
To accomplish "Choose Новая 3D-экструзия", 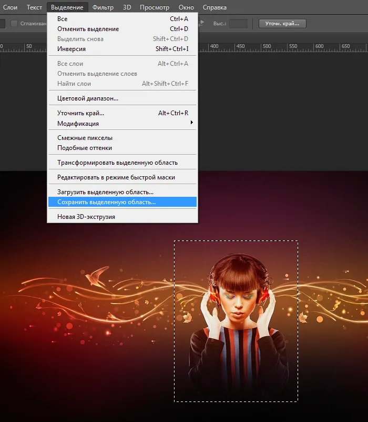I will click(x=122, y=217).
